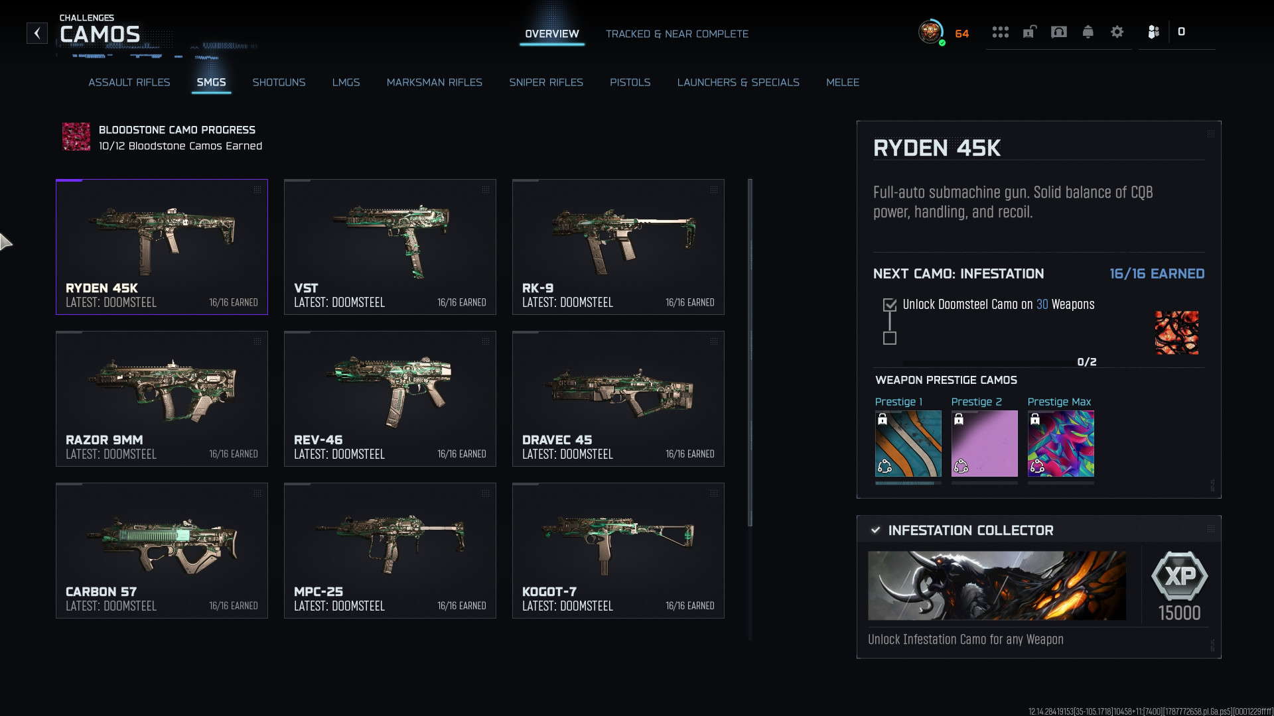The image size is (1274, 716).
Task: Open settings with the gear icon
Action: point(1117,32)
